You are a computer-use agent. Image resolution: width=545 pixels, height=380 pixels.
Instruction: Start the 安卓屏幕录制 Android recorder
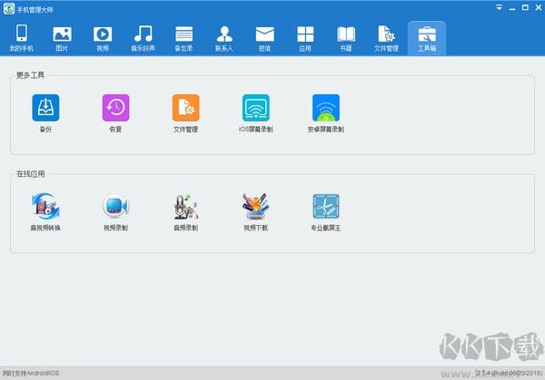(x=326, y=113)
